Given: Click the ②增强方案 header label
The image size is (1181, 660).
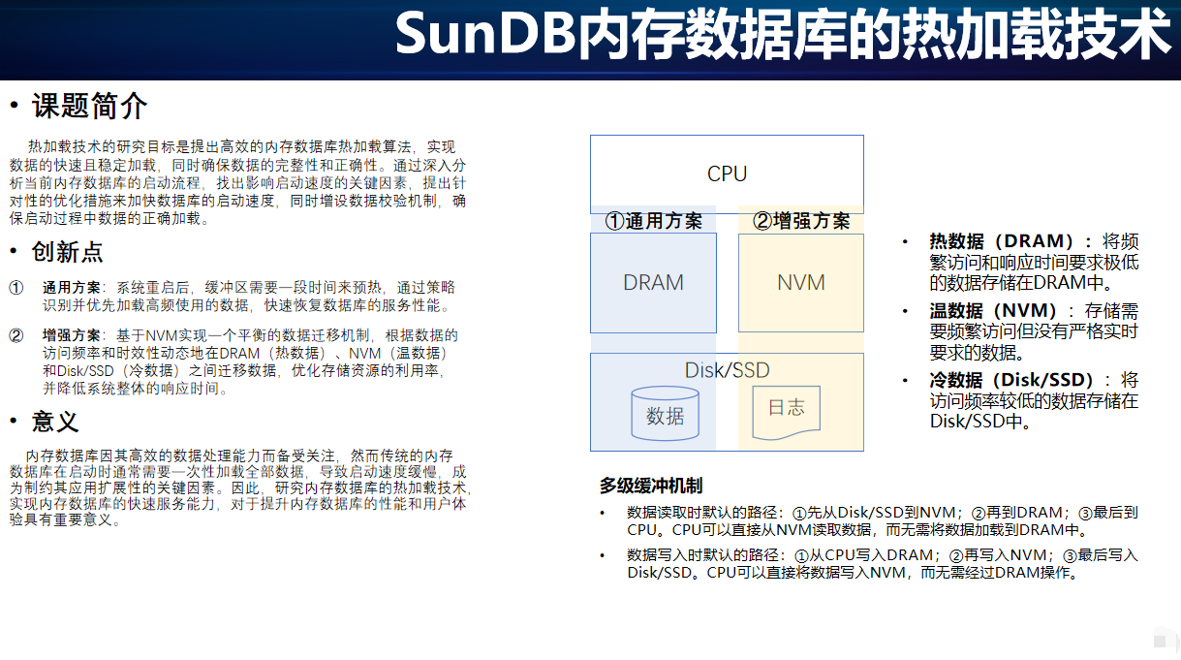Looking at the screenshot, I should click(800, 221).
